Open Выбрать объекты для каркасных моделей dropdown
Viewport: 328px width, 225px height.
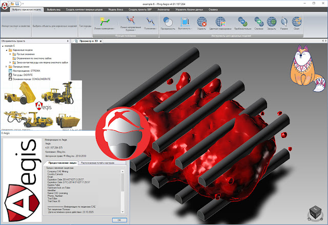(x=55, y=26)
